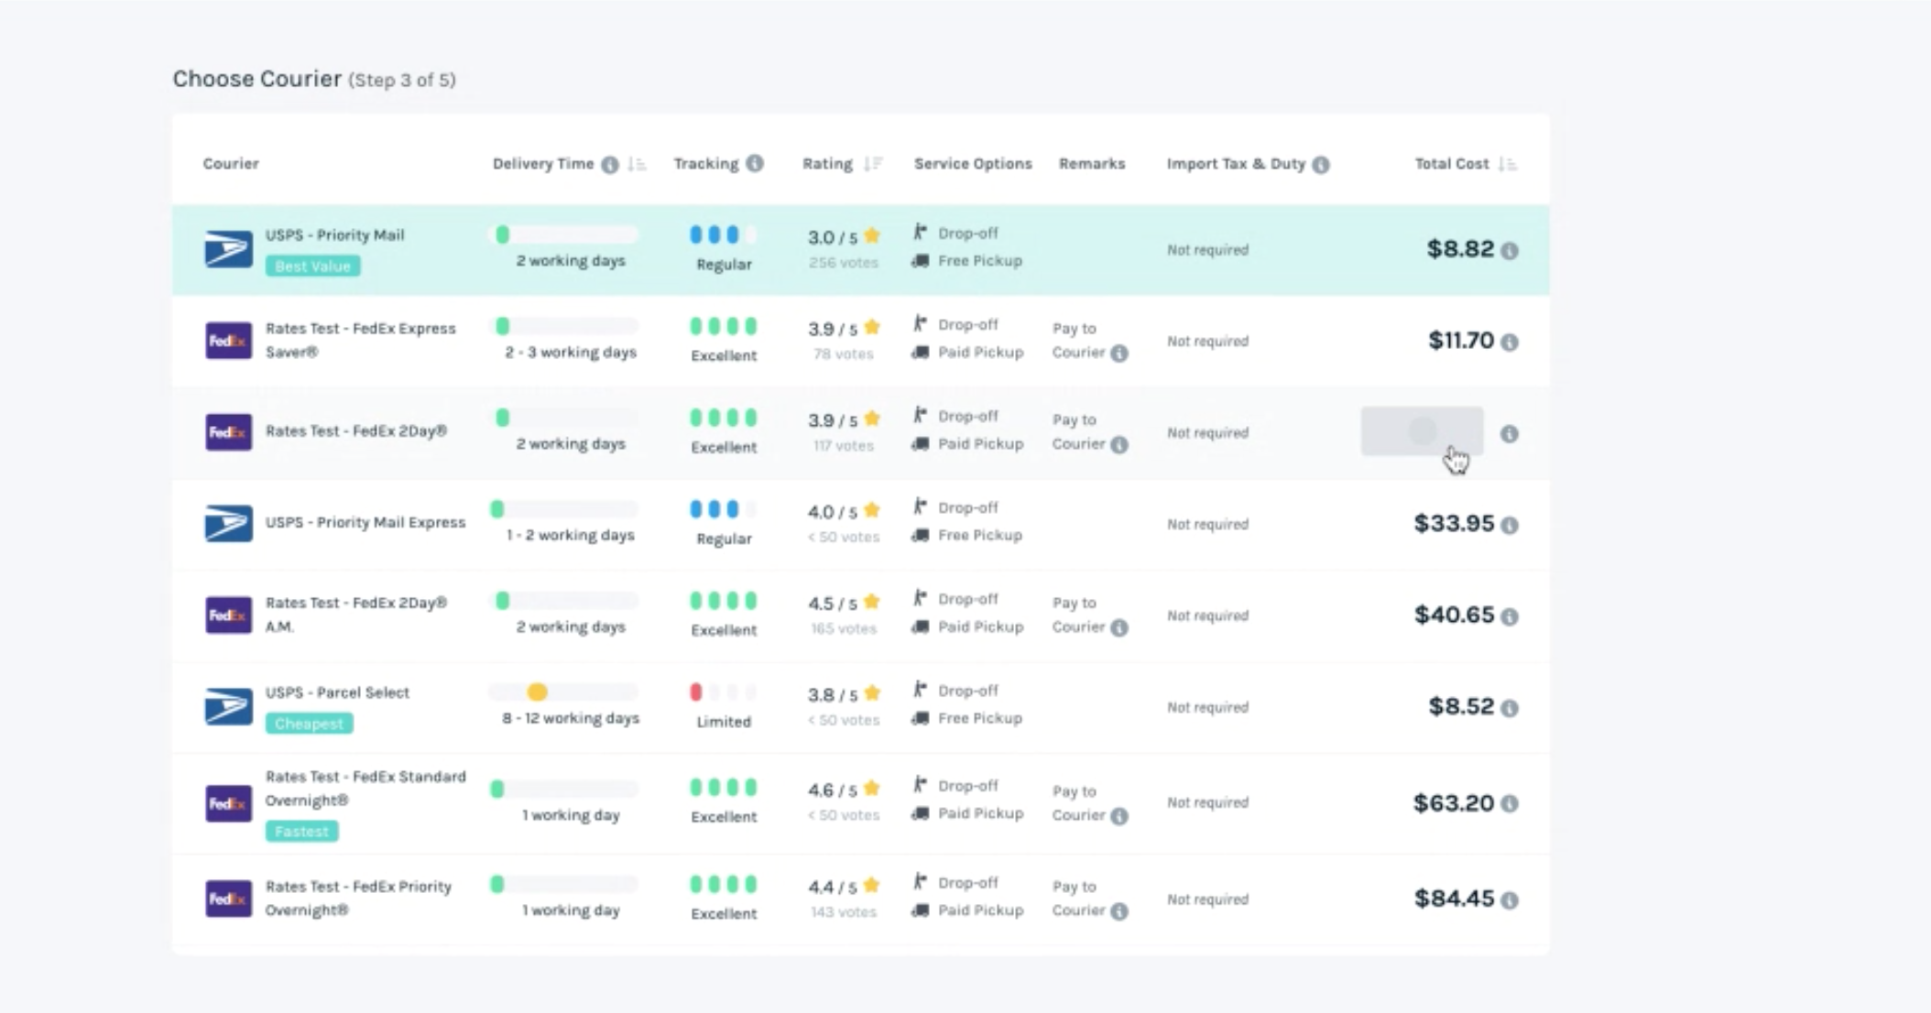Click the Delivery Time info icon
Viewport: 1931px width, 1013px height.
[609, 165]
